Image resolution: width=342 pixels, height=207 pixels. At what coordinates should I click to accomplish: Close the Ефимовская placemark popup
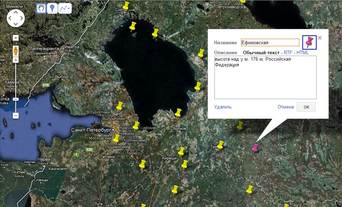(x=320, y=38)
